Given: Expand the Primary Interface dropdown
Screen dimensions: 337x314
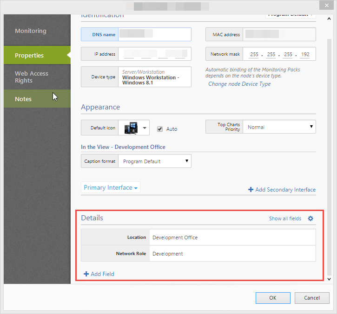Looking at the screenshot, I should click(111, 187).
